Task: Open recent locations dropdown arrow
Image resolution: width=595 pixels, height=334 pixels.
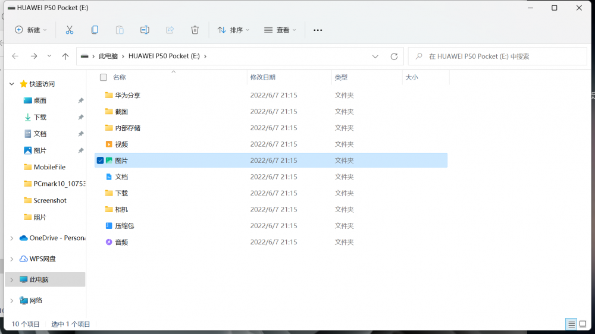Action: tap(49, 56)
